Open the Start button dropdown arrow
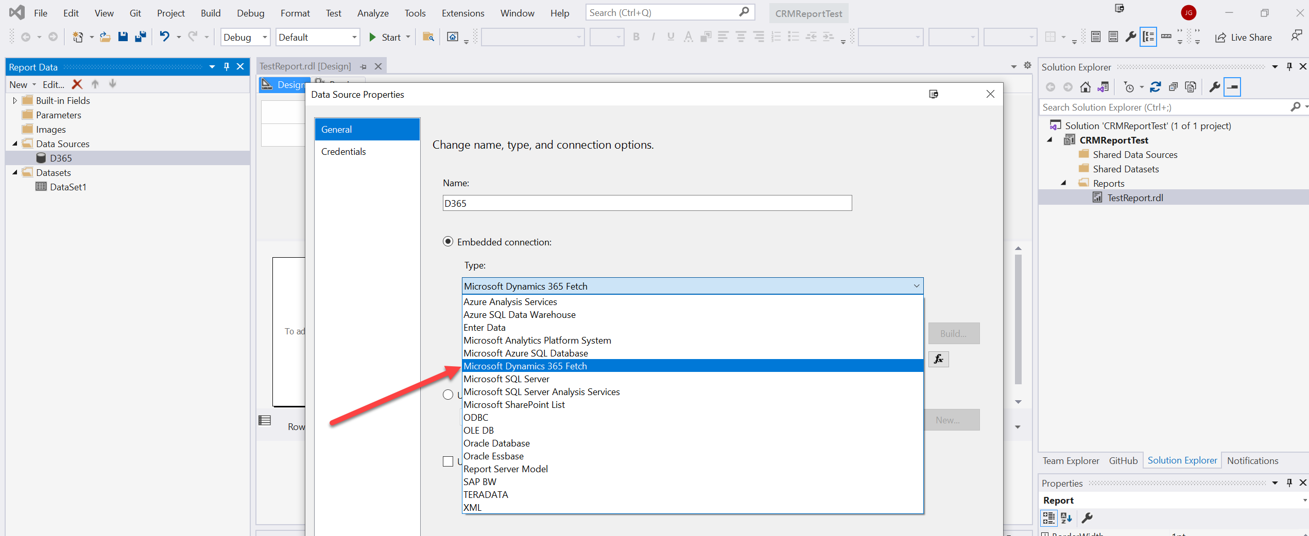Viewport: 1309px width, 536px height. tap(408, 37)
